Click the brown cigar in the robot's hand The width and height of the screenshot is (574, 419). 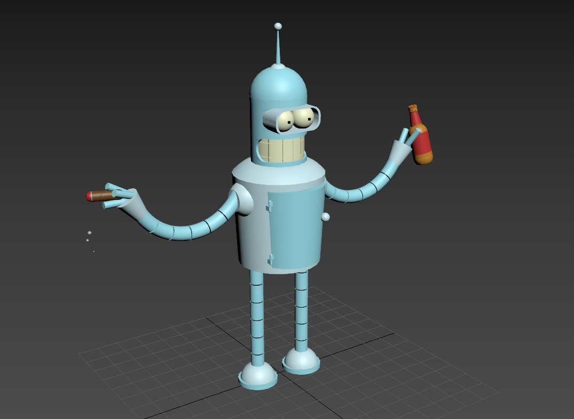pyautogui.click(x=101, y=196)
